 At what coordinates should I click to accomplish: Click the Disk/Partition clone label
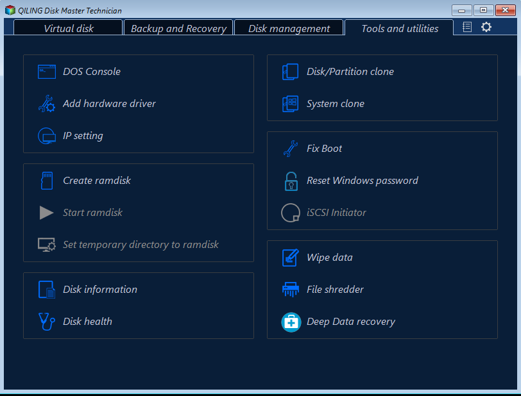(350, 72)
